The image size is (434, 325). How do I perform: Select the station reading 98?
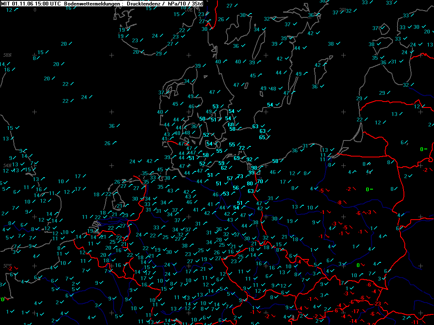coord(254,168)
